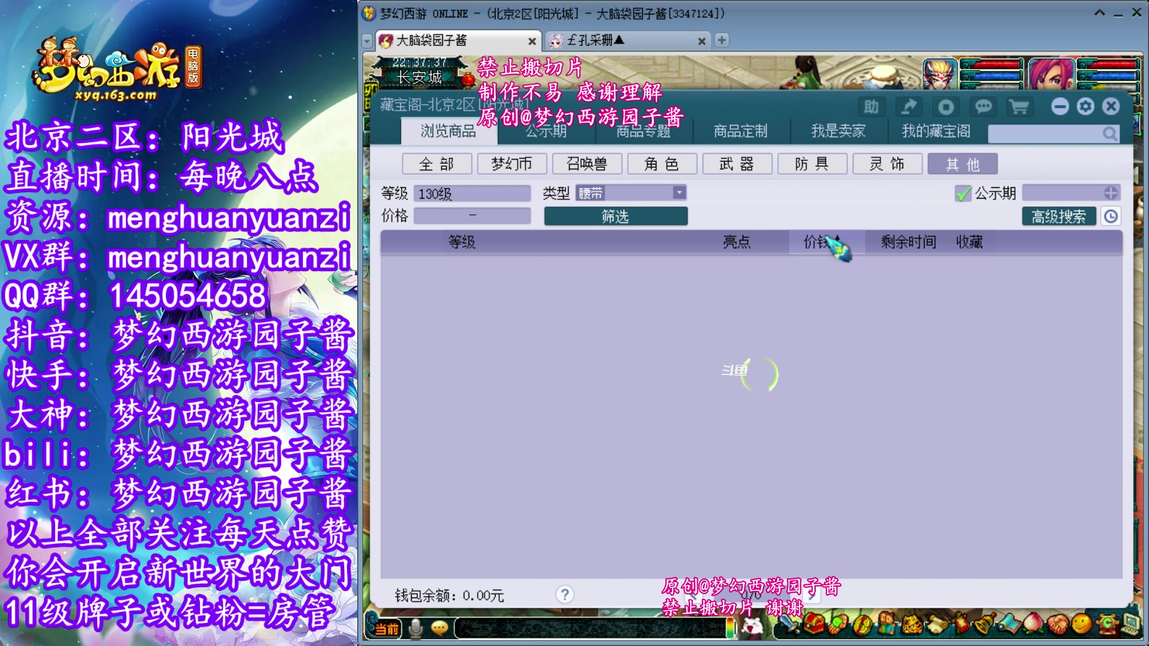
Task: Click the first character's blue mana bar
Action: (x=992, y=75)
